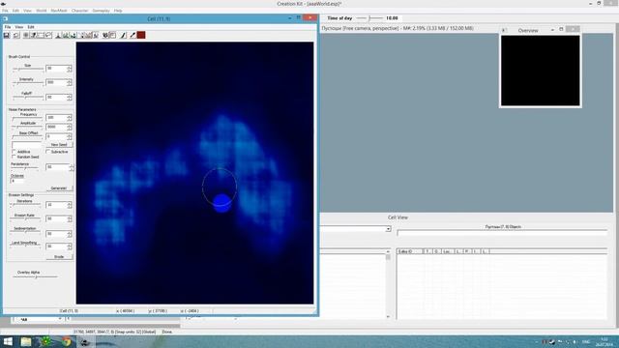The width and height of the screenshot is (619, 348).
Task: Click the Time of day slider
Action: [x=369, y=18]
